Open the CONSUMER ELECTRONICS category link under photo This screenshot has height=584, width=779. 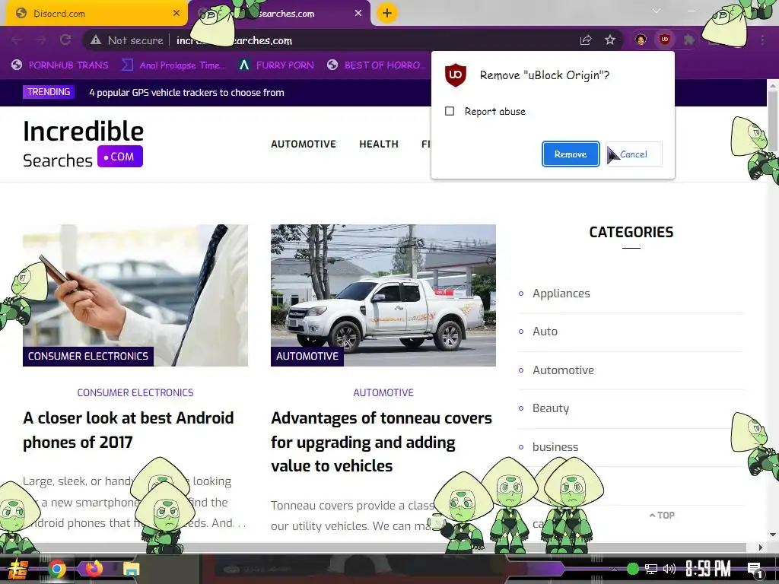[x=135, y=392]
